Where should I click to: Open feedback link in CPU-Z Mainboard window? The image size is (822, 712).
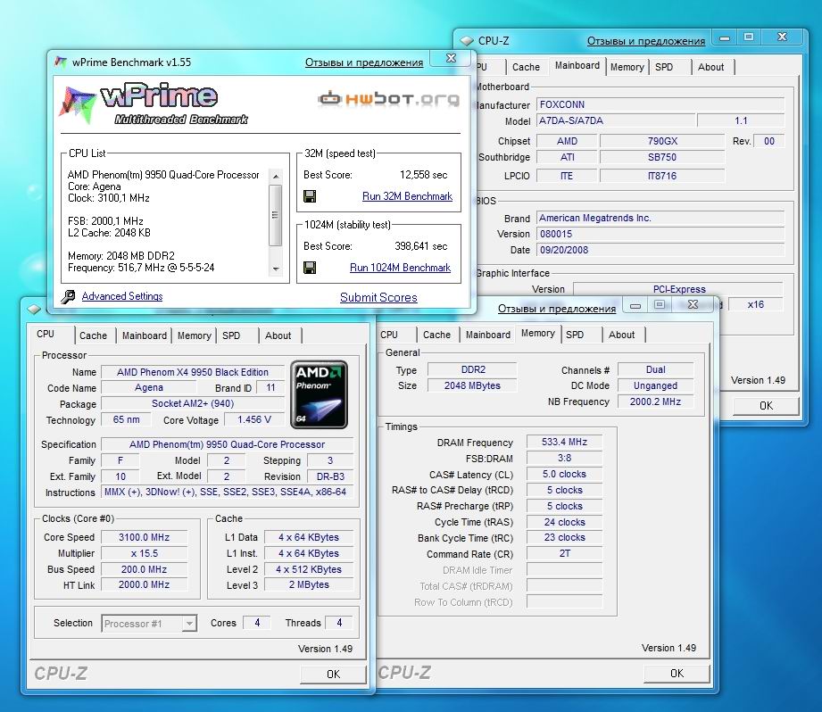(646, 41)
